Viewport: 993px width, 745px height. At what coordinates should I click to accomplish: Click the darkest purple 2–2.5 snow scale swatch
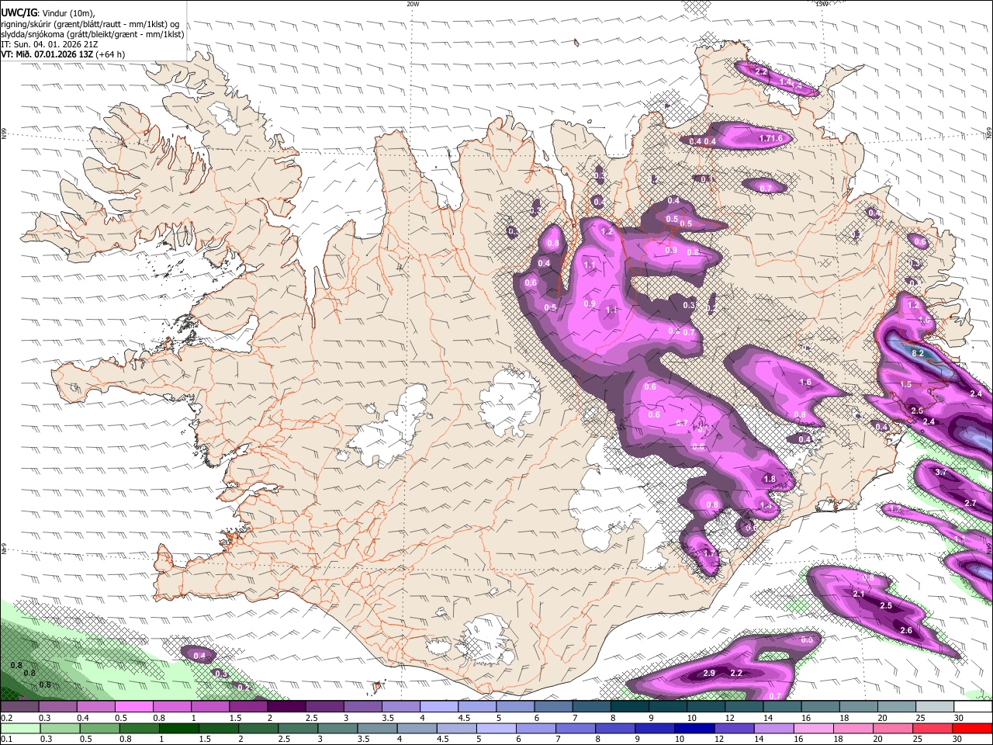(x=286, y=707)
